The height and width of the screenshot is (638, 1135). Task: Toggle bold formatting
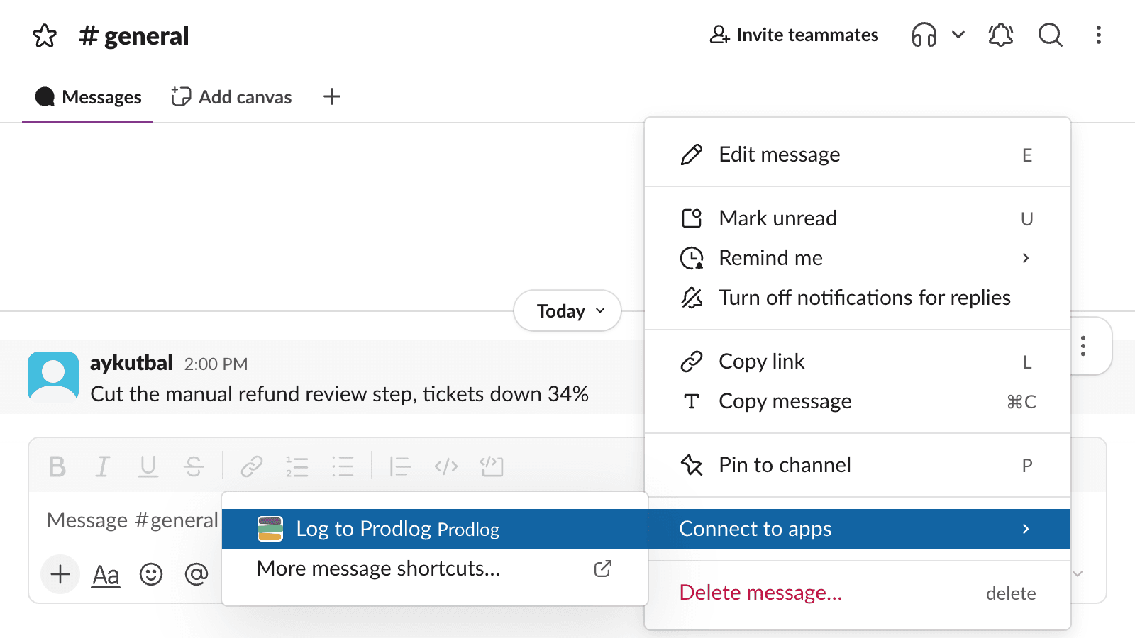[57, 466]
